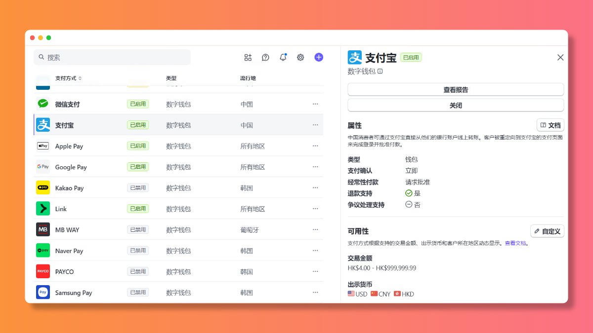Screen dimensions: 593x333
Task: Open more options for MB WAY row
Action: coord(315,229)
